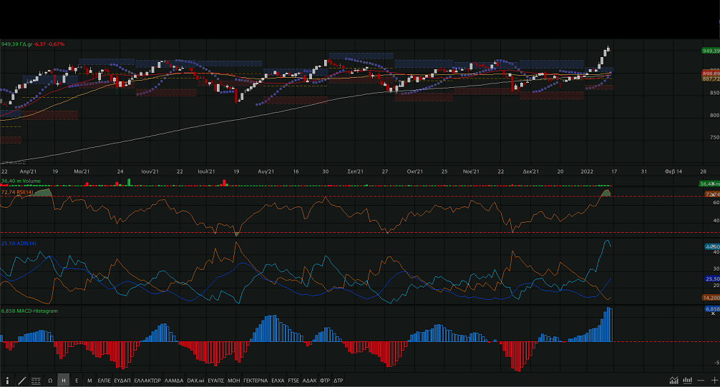
Task: Click the green 949,39 price label
Action: (710, 51)
